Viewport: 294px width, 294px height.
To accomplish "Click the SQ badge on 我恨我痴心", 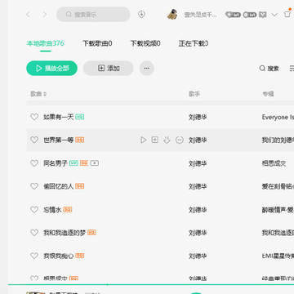I will (80, 256).
